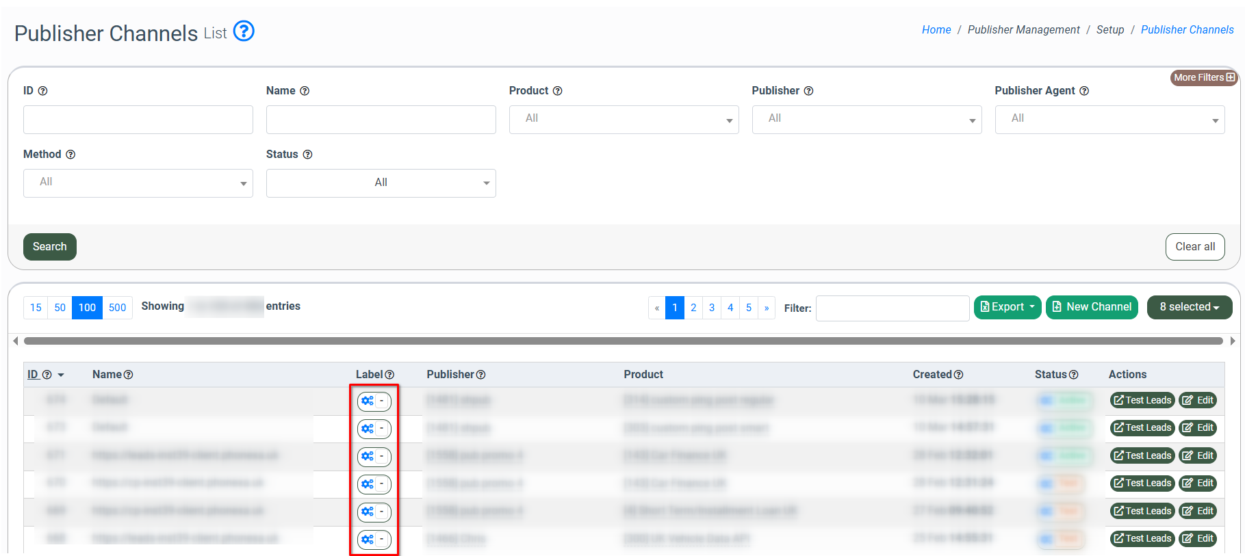Click help icon in Created column header

958,375
